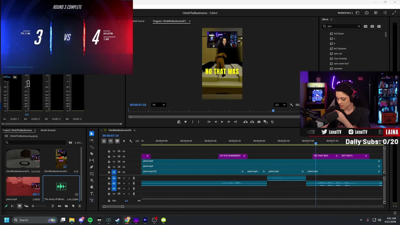
Task: Click Play in Program Monitor
Action: [222, 122]
